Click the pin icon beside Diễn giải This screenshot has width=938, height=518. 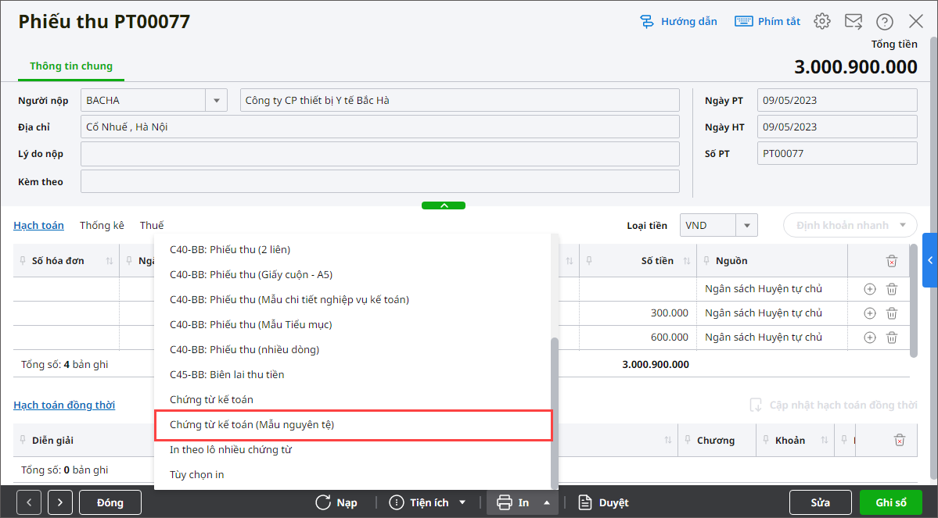(x=23, y=441)
